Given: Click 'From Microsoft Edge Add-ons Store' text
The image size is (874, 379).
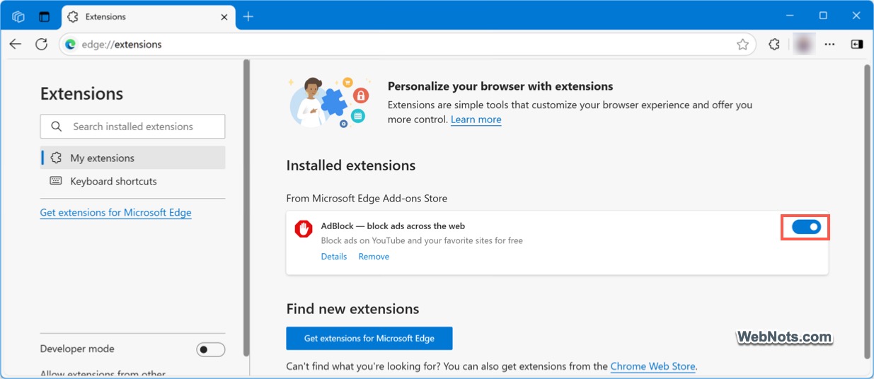Looking at the screenshot, I should [367, 199].
